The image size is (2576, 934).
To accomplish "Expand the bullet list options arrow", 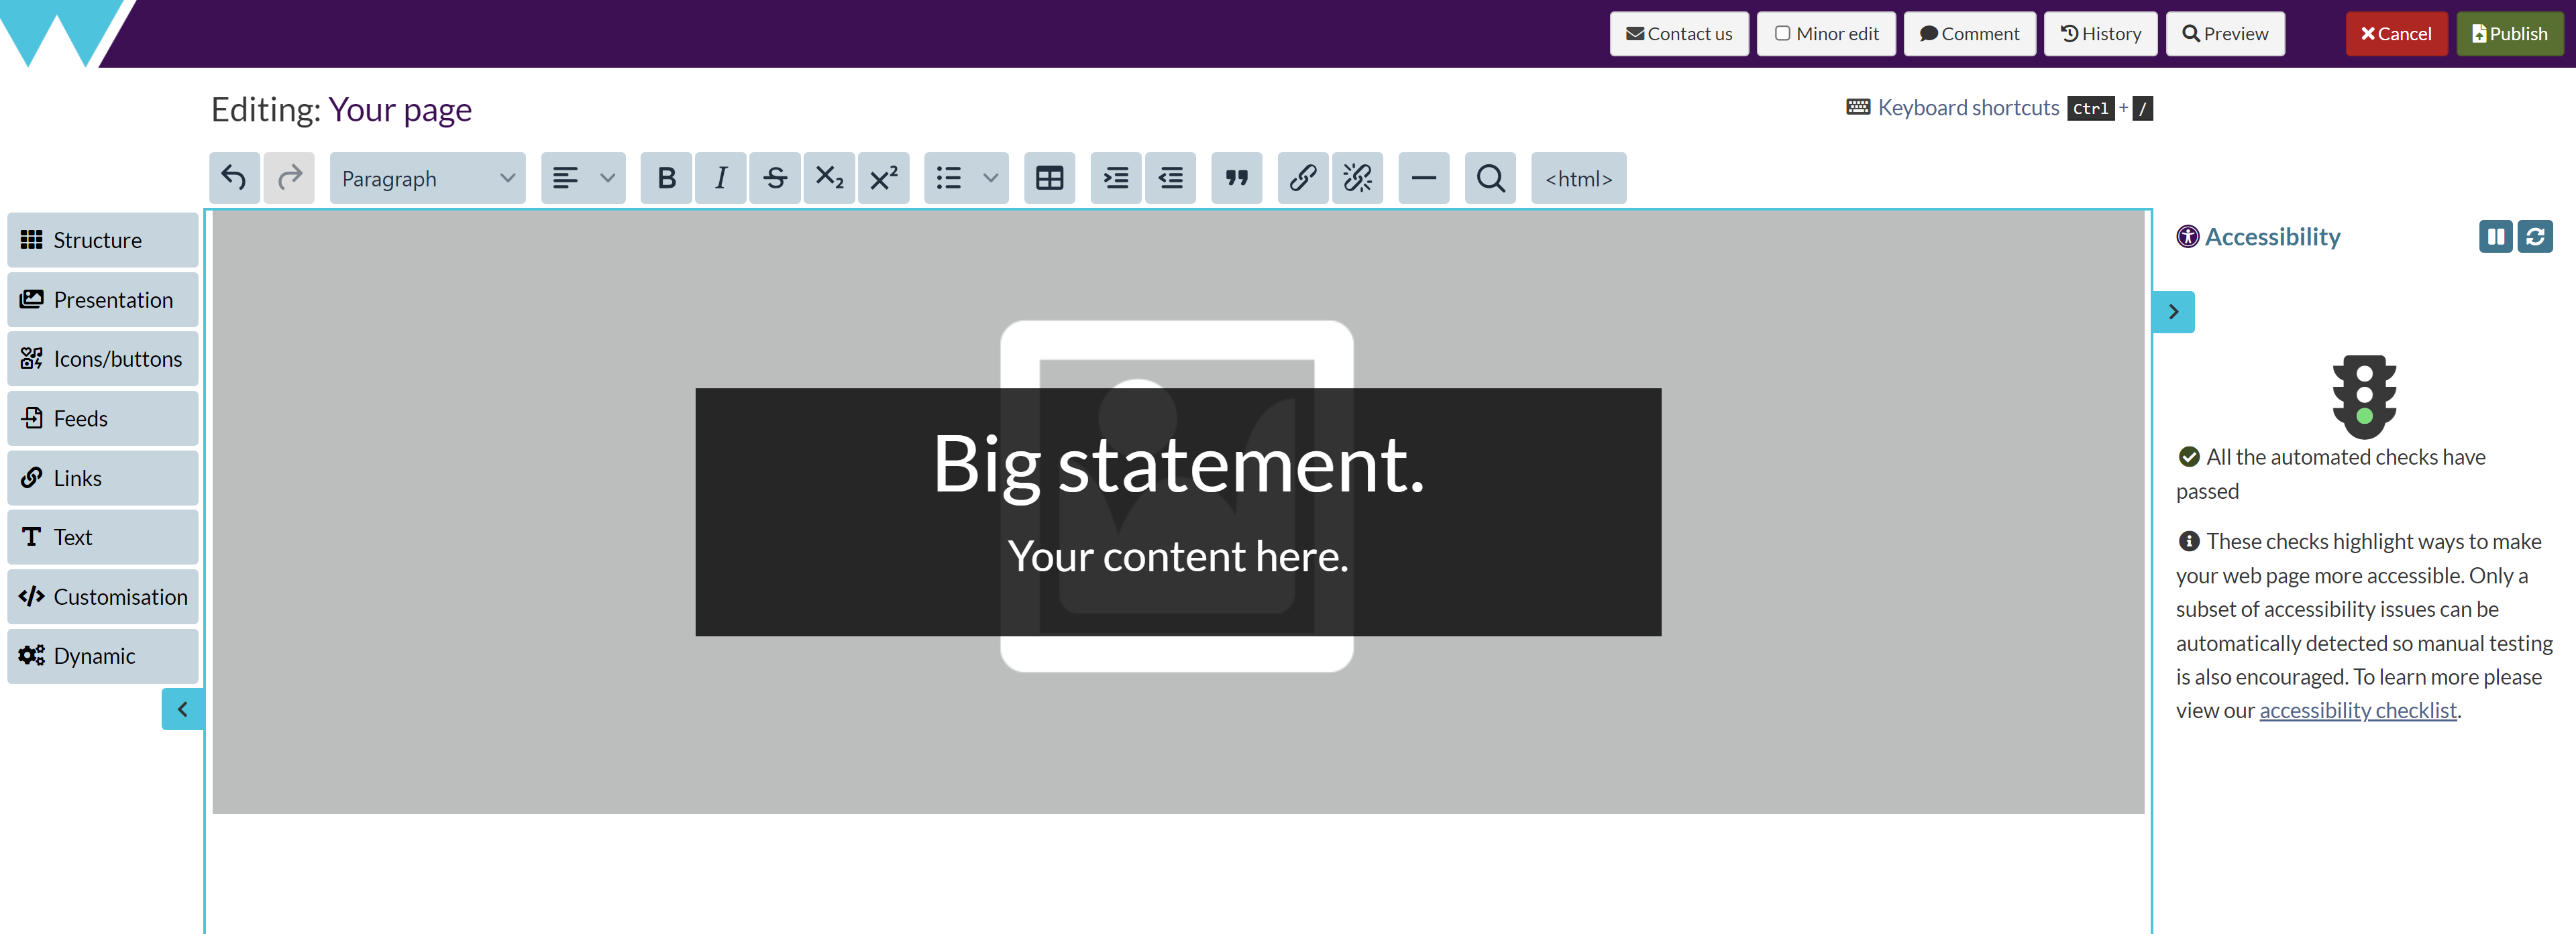I will click(x=990, y=178).
